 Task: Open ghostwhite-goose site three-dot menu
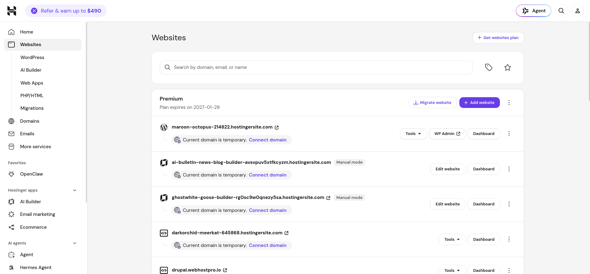509,204
